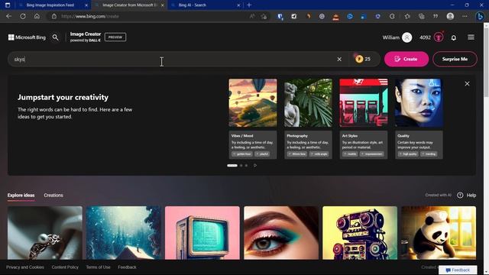Go back with the browser back arrow
The height and width of the screenshot is (275, 489).
click(8, 16)
